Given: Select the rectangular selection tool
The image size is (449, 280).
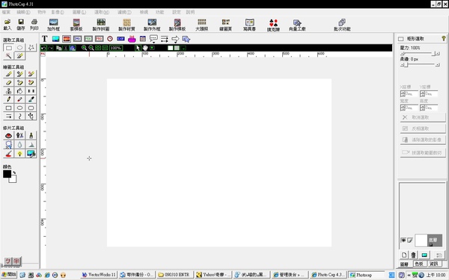Looking at the screenshot, I should [8, 48].
